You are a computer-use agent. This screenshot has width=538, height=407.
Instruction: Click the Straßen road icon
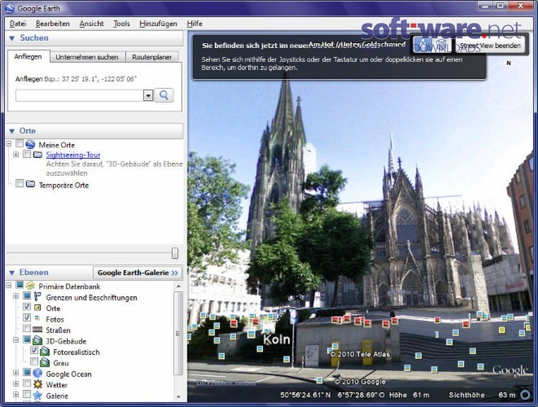coord(37,330)
